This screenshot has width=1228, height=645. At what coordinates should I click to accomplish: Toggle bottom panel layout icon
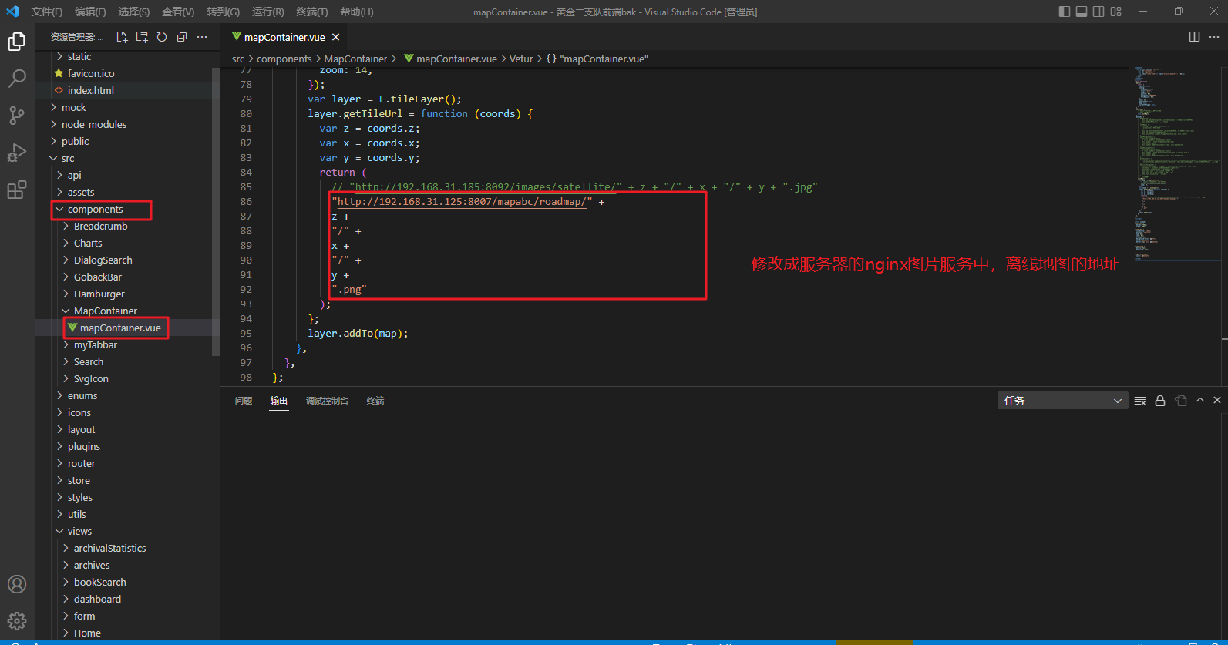tap(1082, 12)
